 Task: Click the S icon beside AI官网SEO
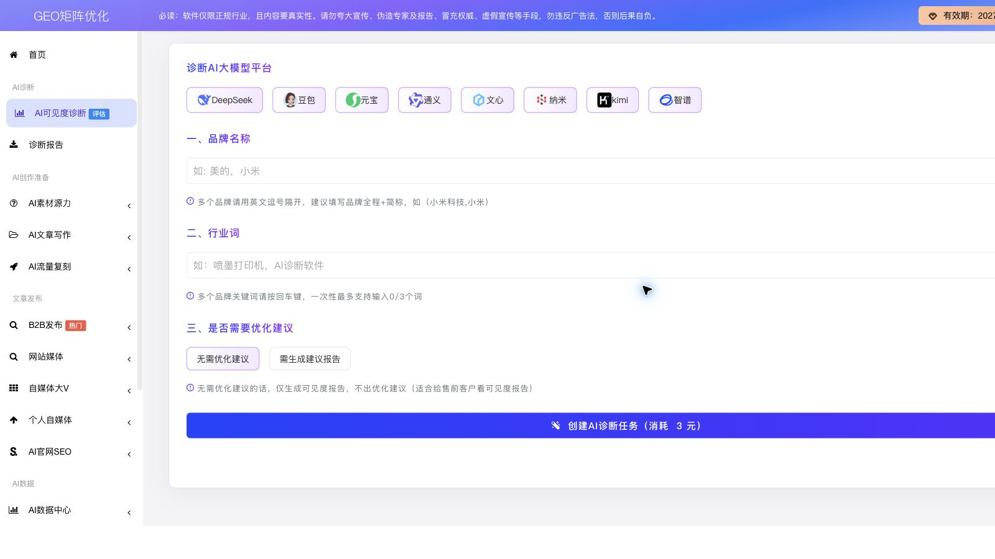[x=14, y=452]
